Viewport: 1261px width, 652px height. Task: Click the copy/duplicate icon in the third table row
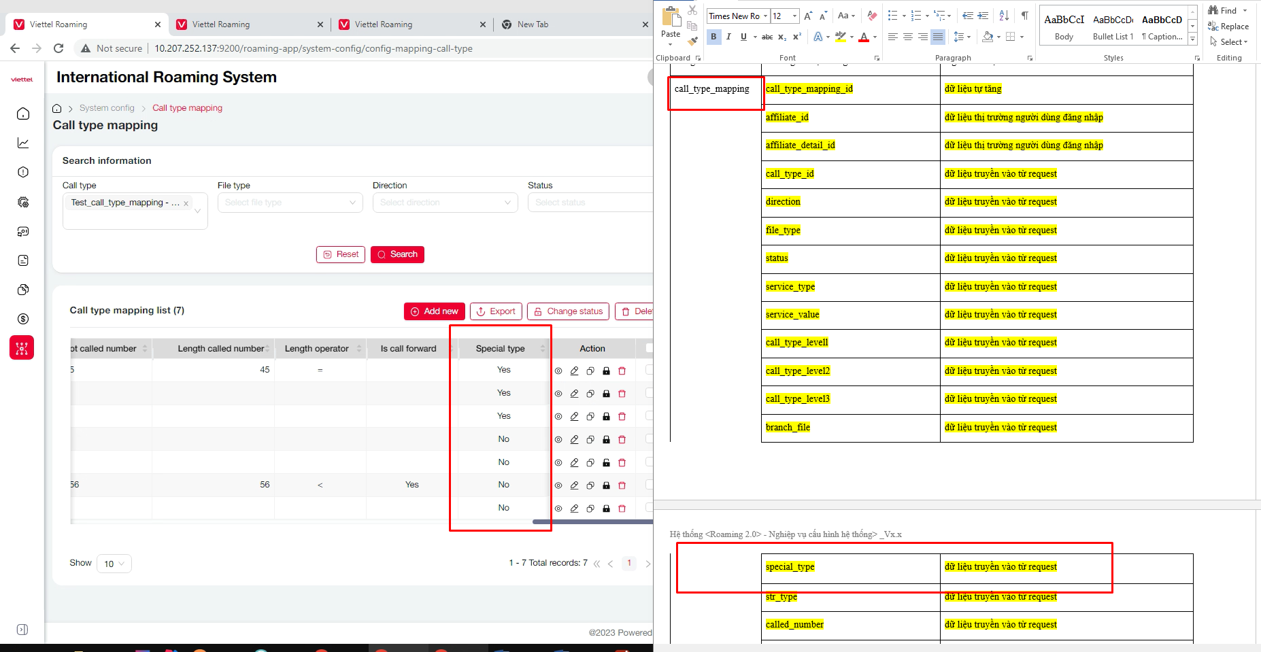pos(590,417)
